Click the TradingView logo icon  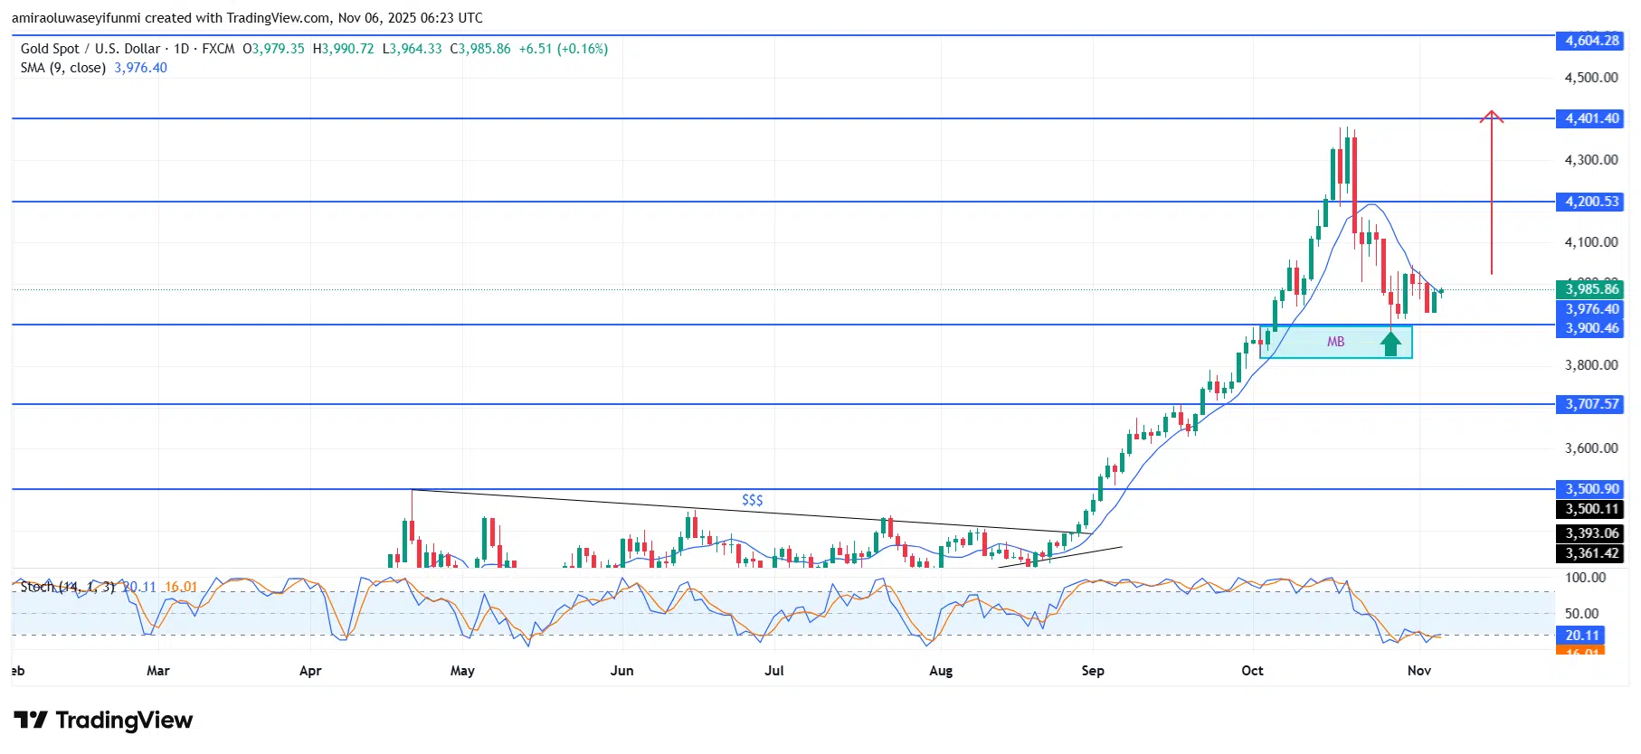(31, 720)
